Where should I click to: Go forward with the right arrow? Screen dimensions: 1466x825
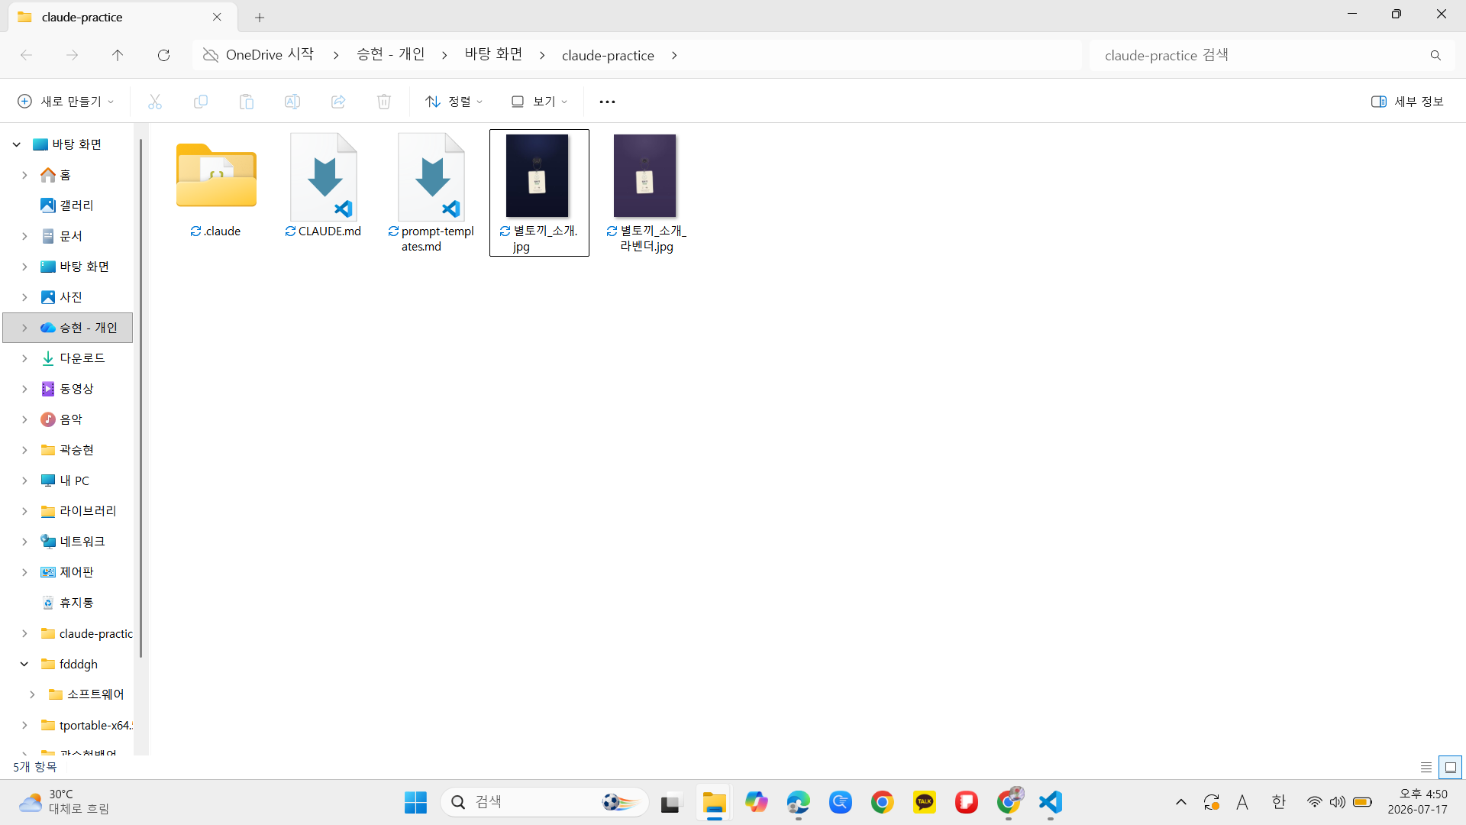[72, 55]
